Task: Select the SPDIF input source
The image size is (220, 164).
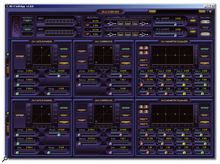Action: (x=27, y=30)
